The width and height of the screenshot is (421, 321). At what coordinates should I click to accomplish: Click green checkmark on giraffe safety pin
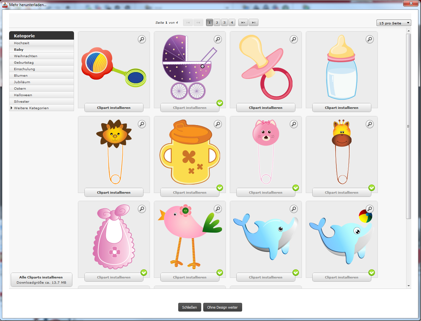[x=372, y=188]
